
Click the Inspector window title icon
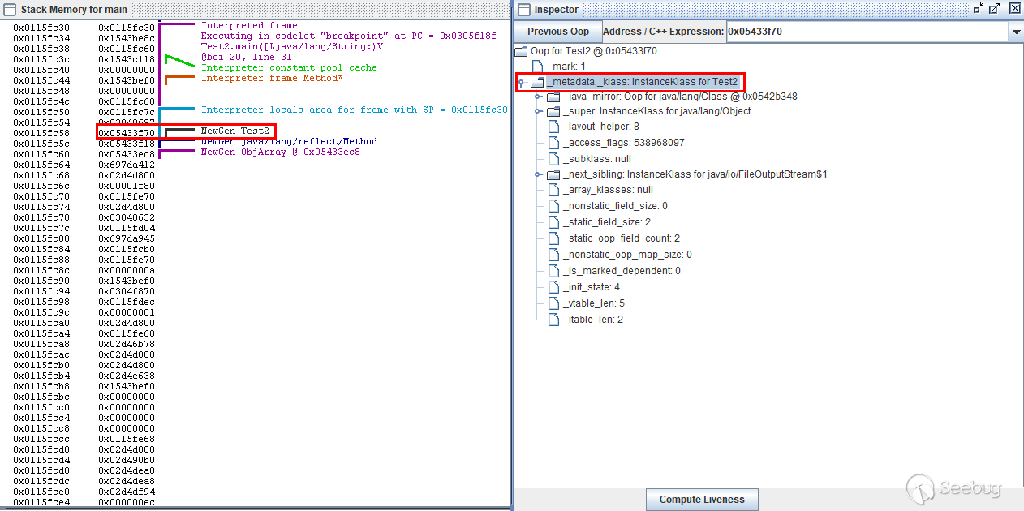pos(523,10)
